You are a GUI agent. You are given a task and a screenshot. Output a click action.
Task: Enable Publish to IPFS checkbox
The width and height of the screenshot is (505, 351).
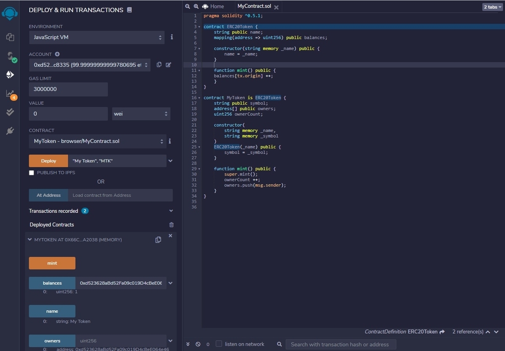tap(32, 173)
